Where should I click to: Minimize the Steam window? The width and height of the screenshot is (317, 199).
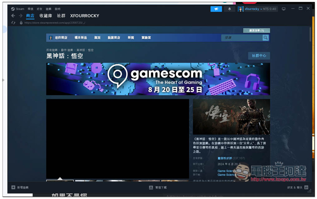coord(293,9)
